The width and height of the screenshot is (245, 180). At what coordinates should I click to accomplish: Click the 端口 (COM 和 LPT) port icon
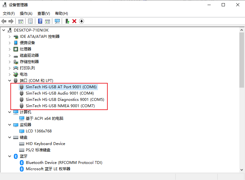(16, 80)
